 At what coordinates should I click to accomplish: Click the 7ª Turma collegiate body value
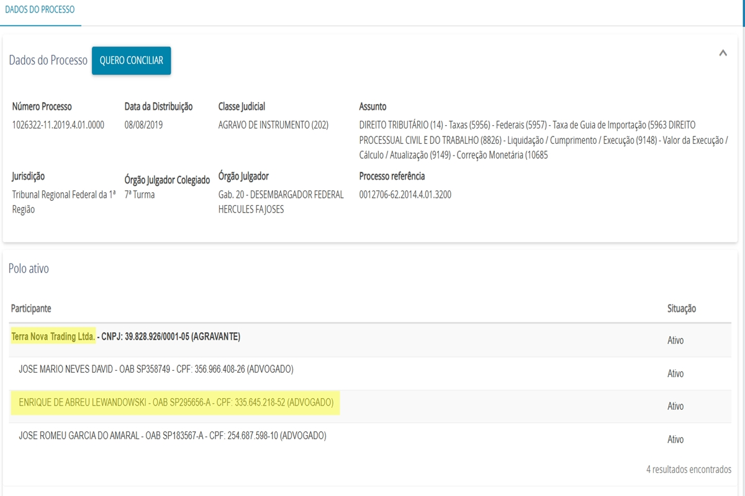click(x=140, y=195)
